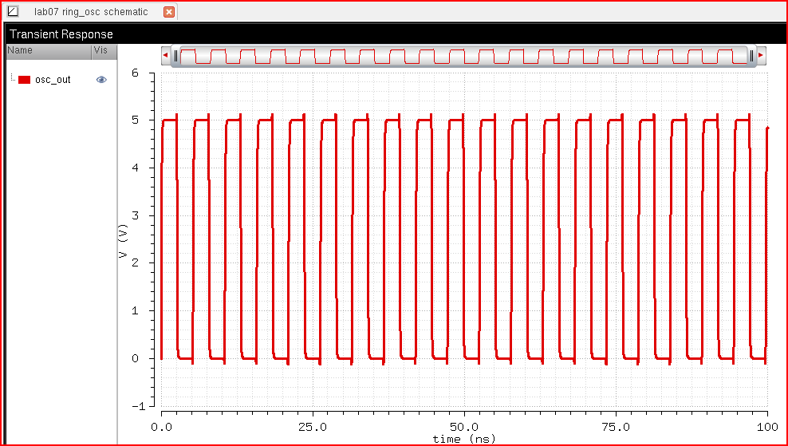Click the left arrow of the zoom scrollbar
788x446 pixels.
tap(165, 55)
